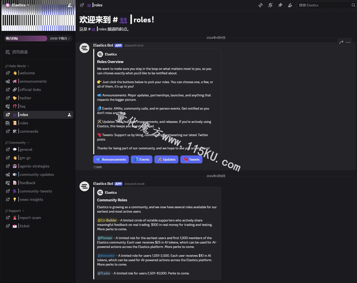This screenshot has width=357, height=283.
Task: Open the report-scam channel
Action: tap(38, 218)
